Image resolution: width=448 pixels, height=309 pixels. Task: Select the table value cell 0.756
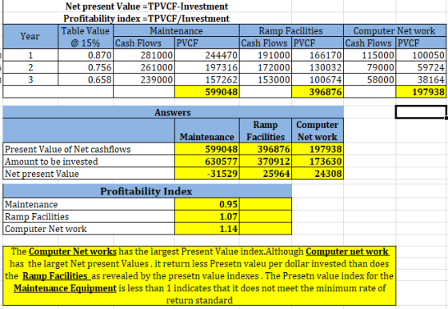86,67
